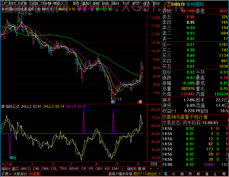The width and height of the screenshot is (229, 177).
Task: Collapse the 侧边栏 sidebar
Action: tap(154, 174)
